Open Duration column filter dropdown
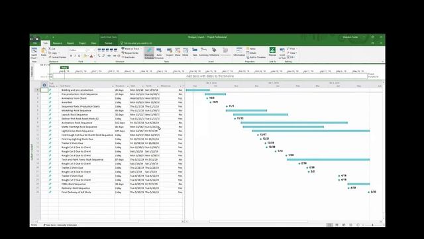 (x=128, y=86)
